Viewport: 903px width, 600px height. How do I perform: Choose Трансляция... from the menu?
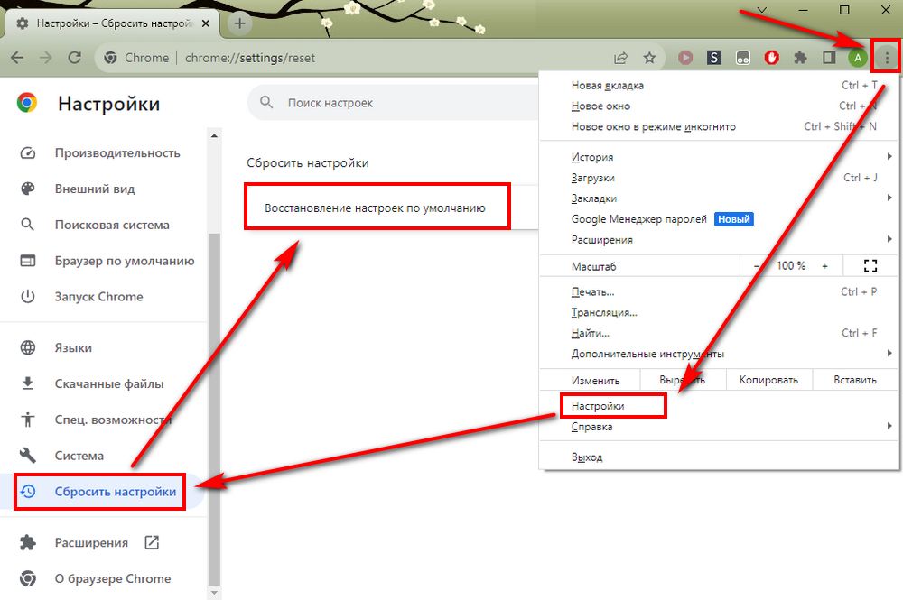pos(719,312)
